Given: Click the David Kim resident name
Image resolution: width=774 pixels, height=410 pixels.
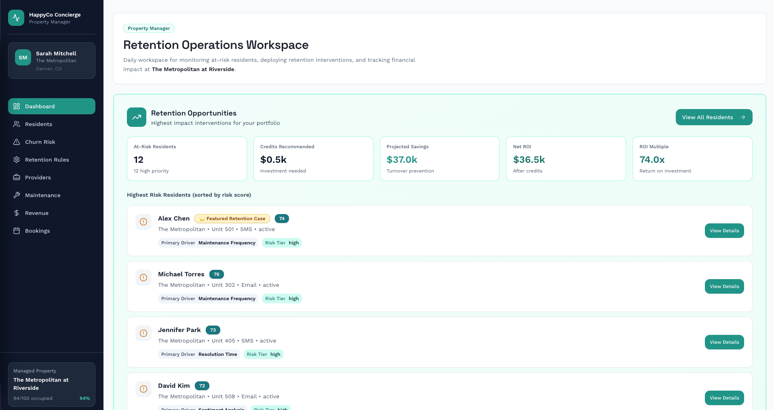Looking at the screenshot, I should coord(174,386).
